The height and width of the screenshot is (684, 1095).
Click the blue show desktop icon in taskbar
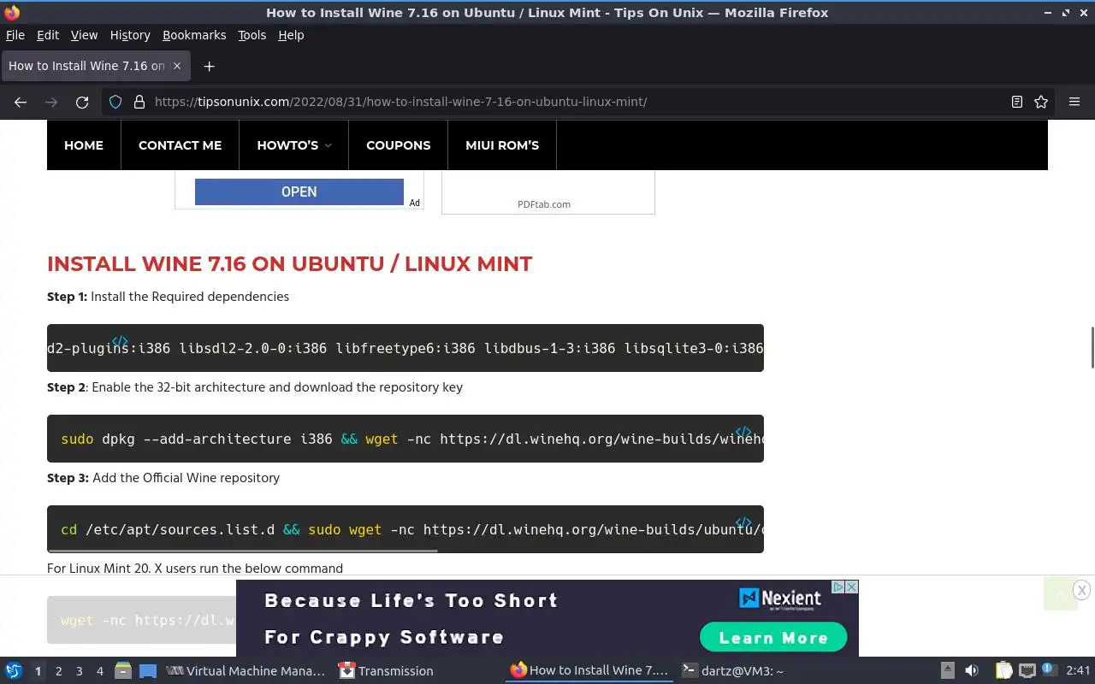coord(148,670)
